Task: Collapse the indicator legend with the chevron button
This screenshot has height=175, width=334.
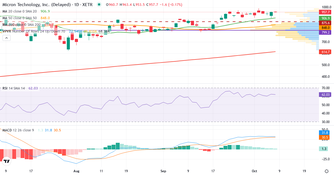Action: 6,38
